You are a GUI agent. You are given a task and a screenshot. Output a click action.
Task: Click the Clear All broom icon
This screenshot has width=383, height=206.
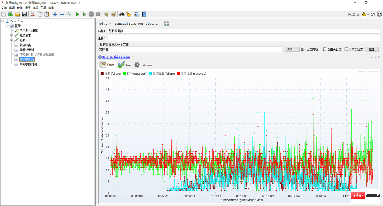tap(113, 14)
